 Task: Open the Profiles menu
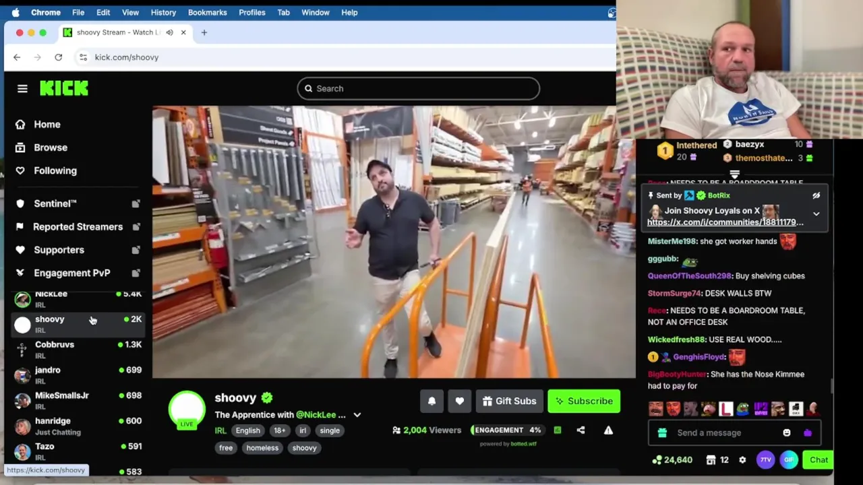(x=252, y=12)
